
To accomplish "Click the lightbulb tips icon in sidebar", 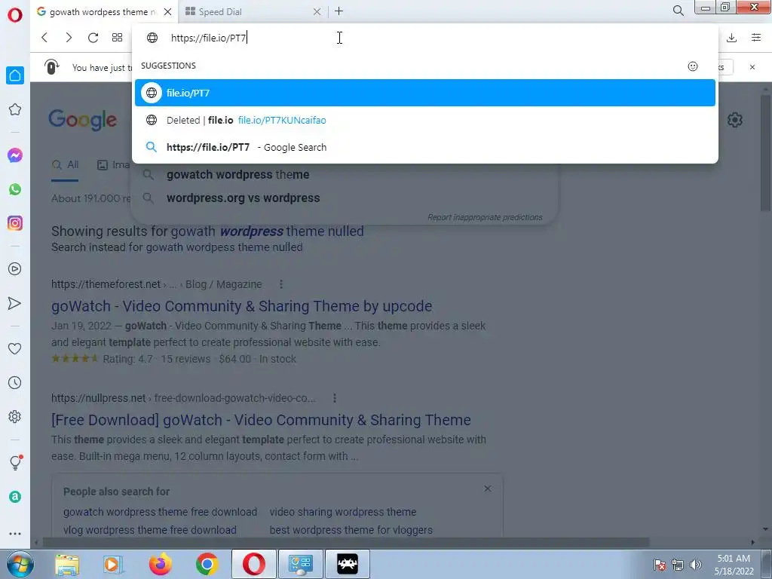I will click(15, 462).
